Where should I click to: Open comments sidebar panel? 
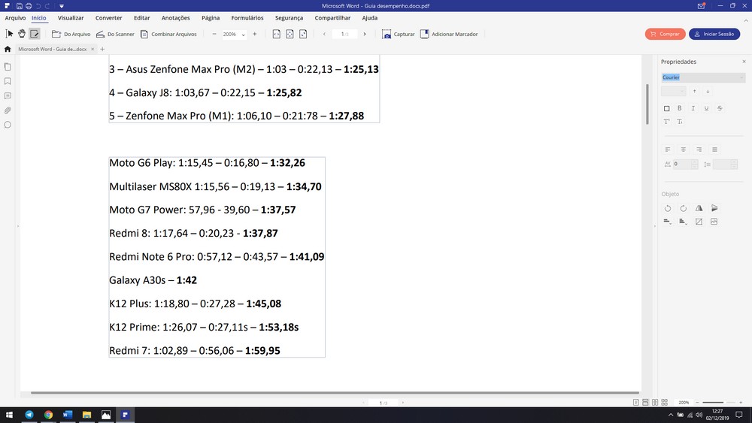8,96
